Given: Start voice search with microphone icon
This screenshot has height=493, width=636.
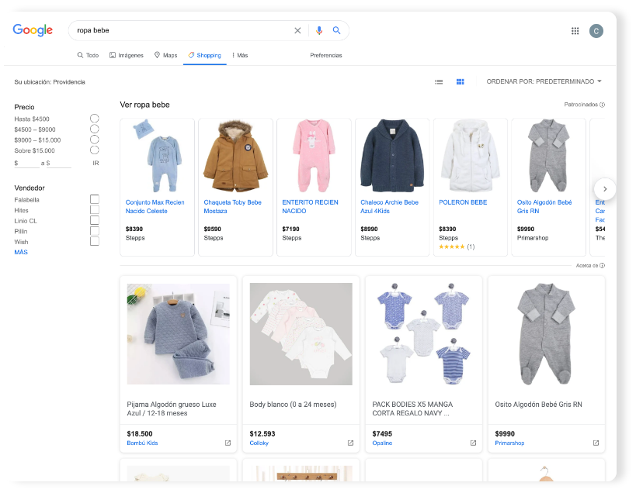Looking at the screenshot, I should [318, 31].
